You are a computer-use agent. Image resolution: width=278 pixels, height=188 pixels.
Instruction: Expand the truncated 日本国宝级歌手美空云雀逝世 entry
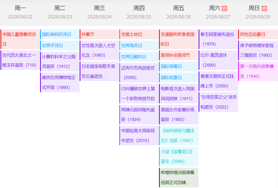(99, 71)
